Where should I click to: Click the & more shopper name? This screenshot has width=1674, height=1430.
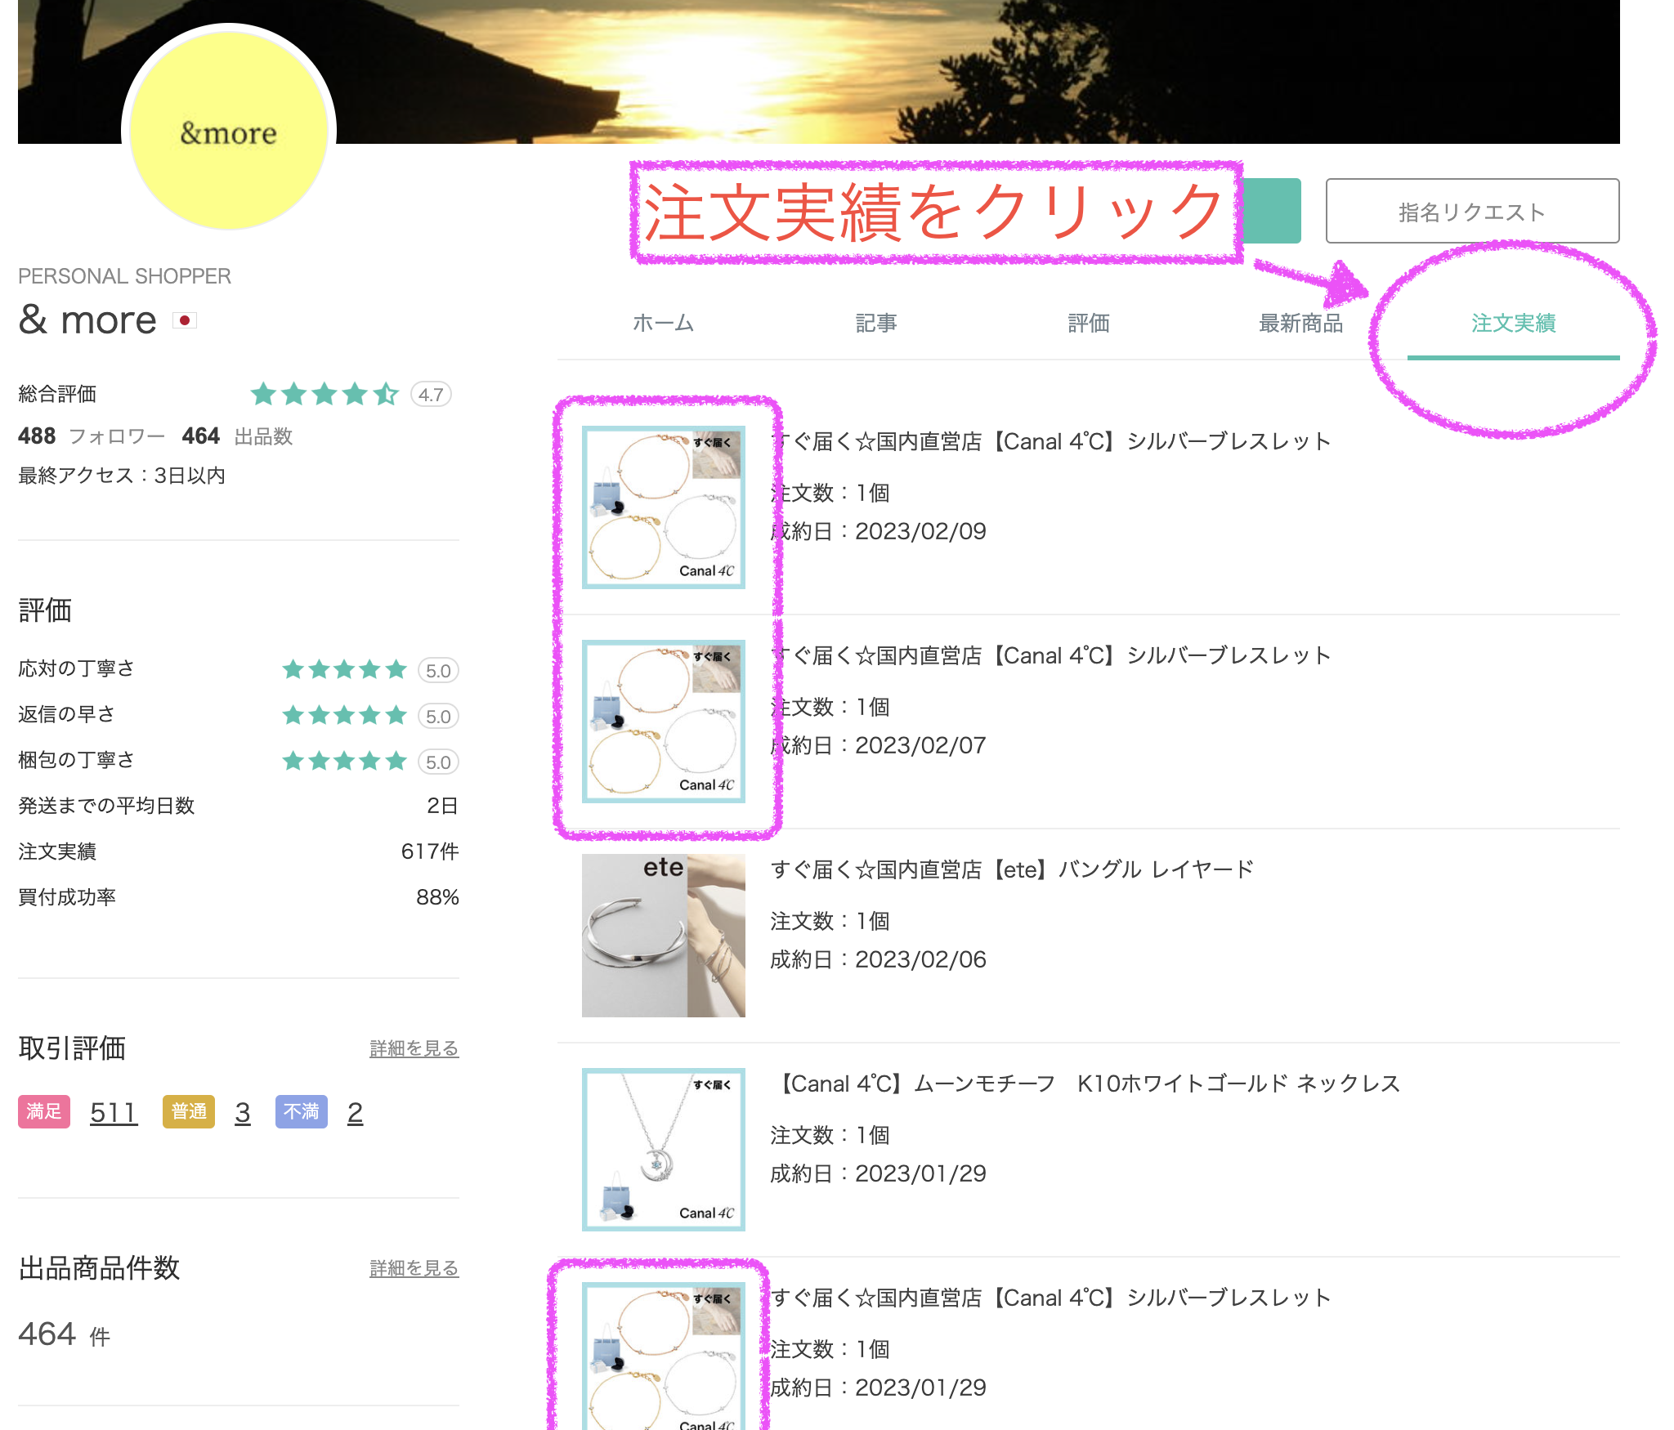pyautogui.click(x=87, y=320)
